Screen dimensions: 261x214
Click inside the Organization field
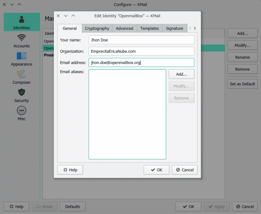141,51
